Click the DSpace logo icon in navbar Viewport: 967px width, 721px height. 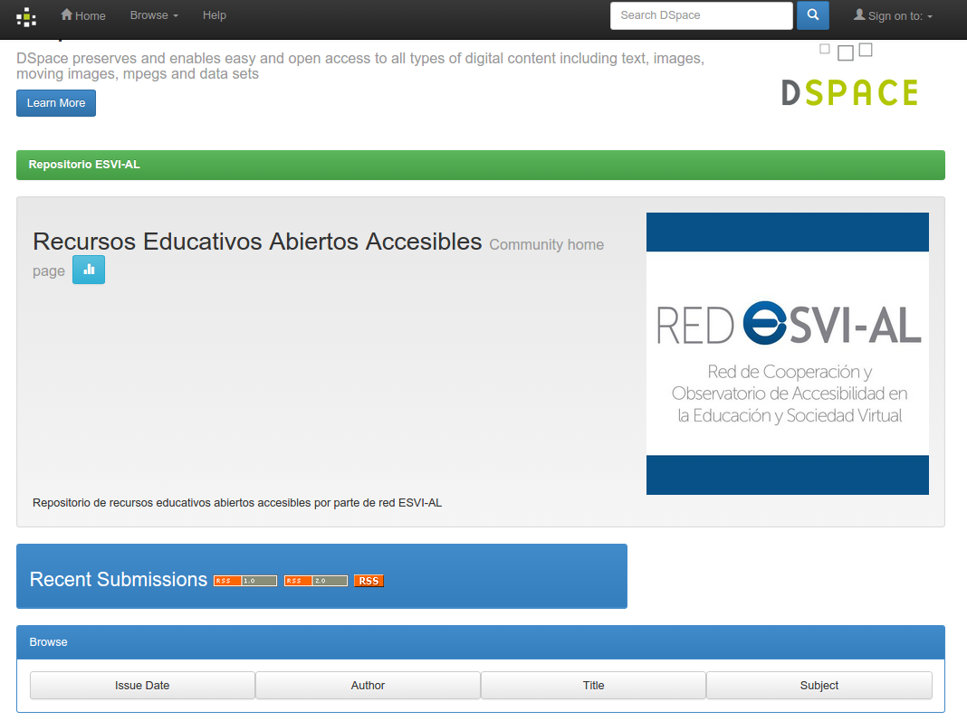point(26,16)
